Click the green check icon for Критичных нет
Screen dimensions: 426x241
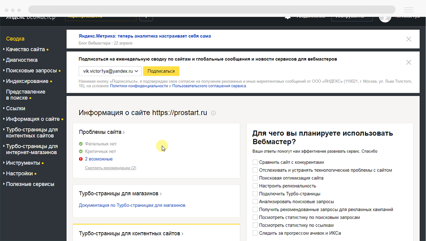click(81, 151)
